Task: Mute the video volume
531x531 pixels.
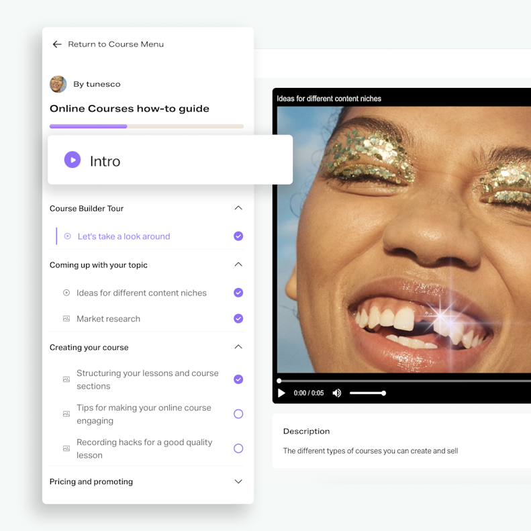Action: [336, 393]
